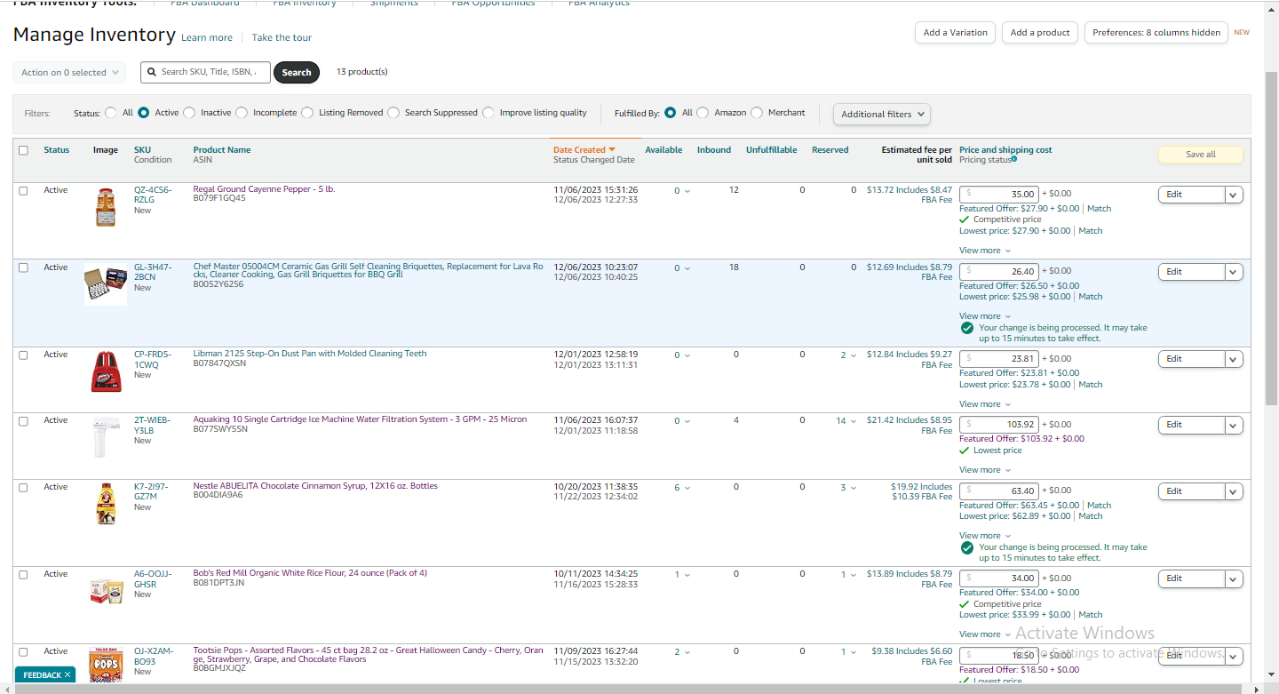
Task: Select the Improve listing quality filter
Action: point(489,113)
